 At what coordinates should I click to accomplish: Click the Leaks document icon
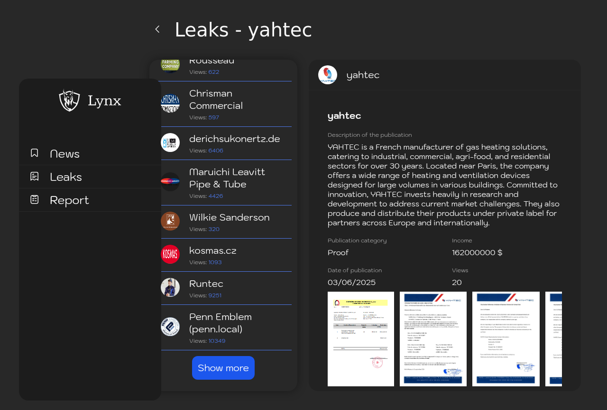coord(34,176)
